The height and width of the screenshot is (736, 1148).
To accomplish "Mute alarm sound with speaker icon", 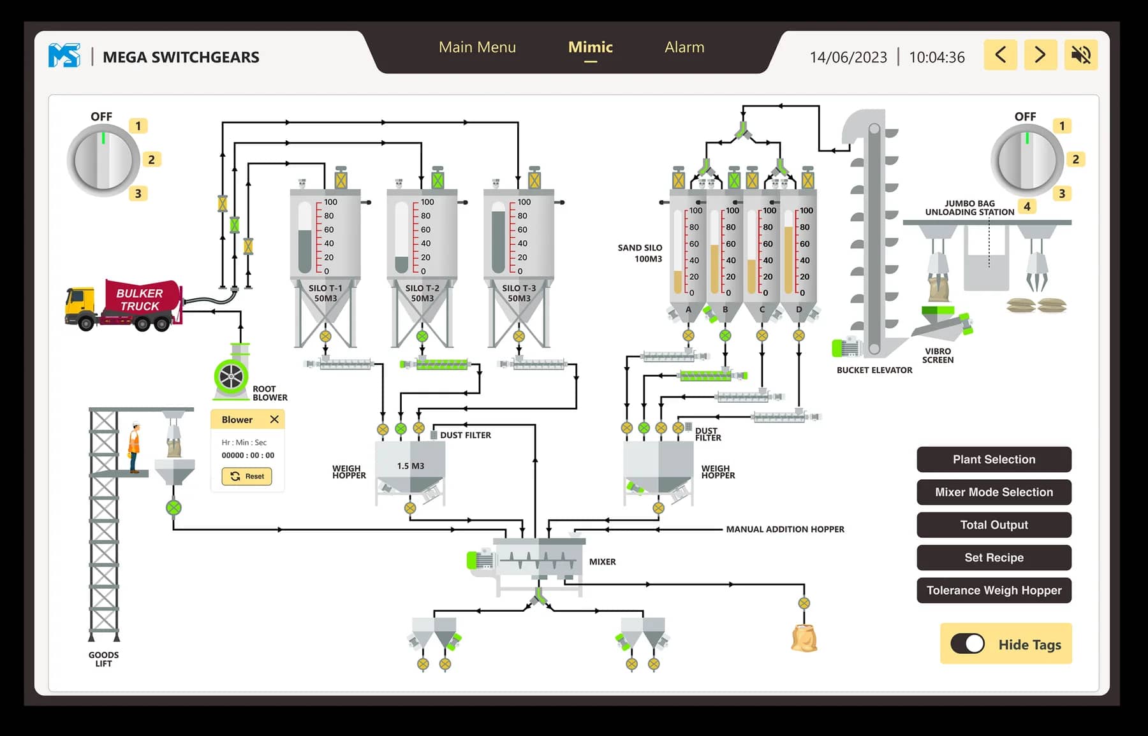I will coord(1080,55).
